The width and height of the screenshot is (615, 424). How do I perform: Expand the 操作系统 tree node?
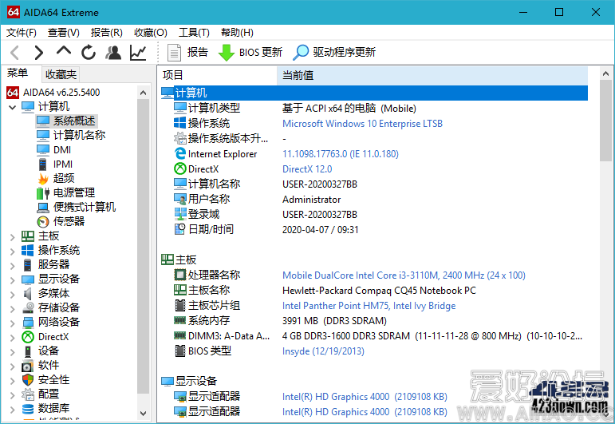pyautogui.click(x=12, y=251)
